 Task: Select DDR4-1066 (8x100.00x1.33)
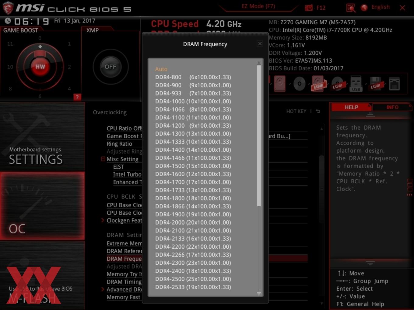(x=193, y=109)
